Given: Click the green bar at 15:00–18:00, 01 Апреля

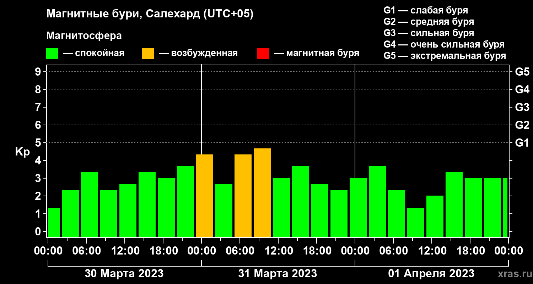Looking at the screenshot, I should (x=454, y=204).
